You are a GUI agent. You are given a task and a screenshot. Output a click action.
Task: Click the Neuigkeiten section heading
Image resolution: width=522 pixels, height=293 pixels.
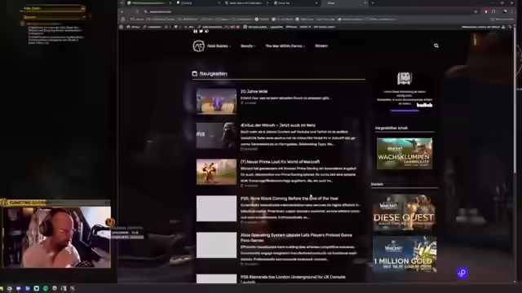tap(214, 73)
